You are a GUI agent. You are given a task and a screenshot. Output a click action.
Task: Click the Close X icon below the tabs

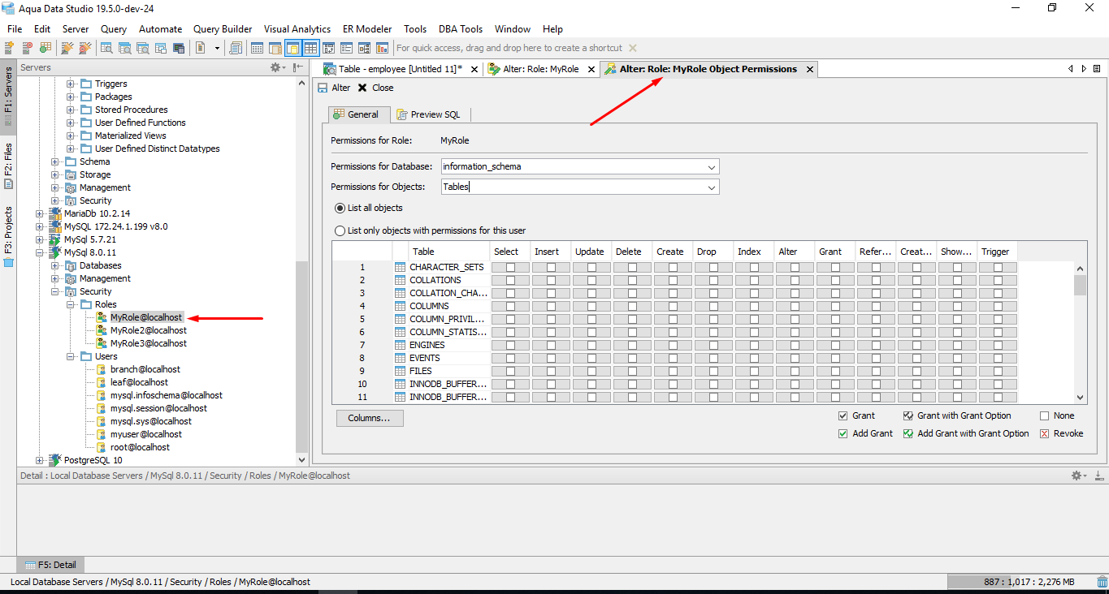(362, 88)
